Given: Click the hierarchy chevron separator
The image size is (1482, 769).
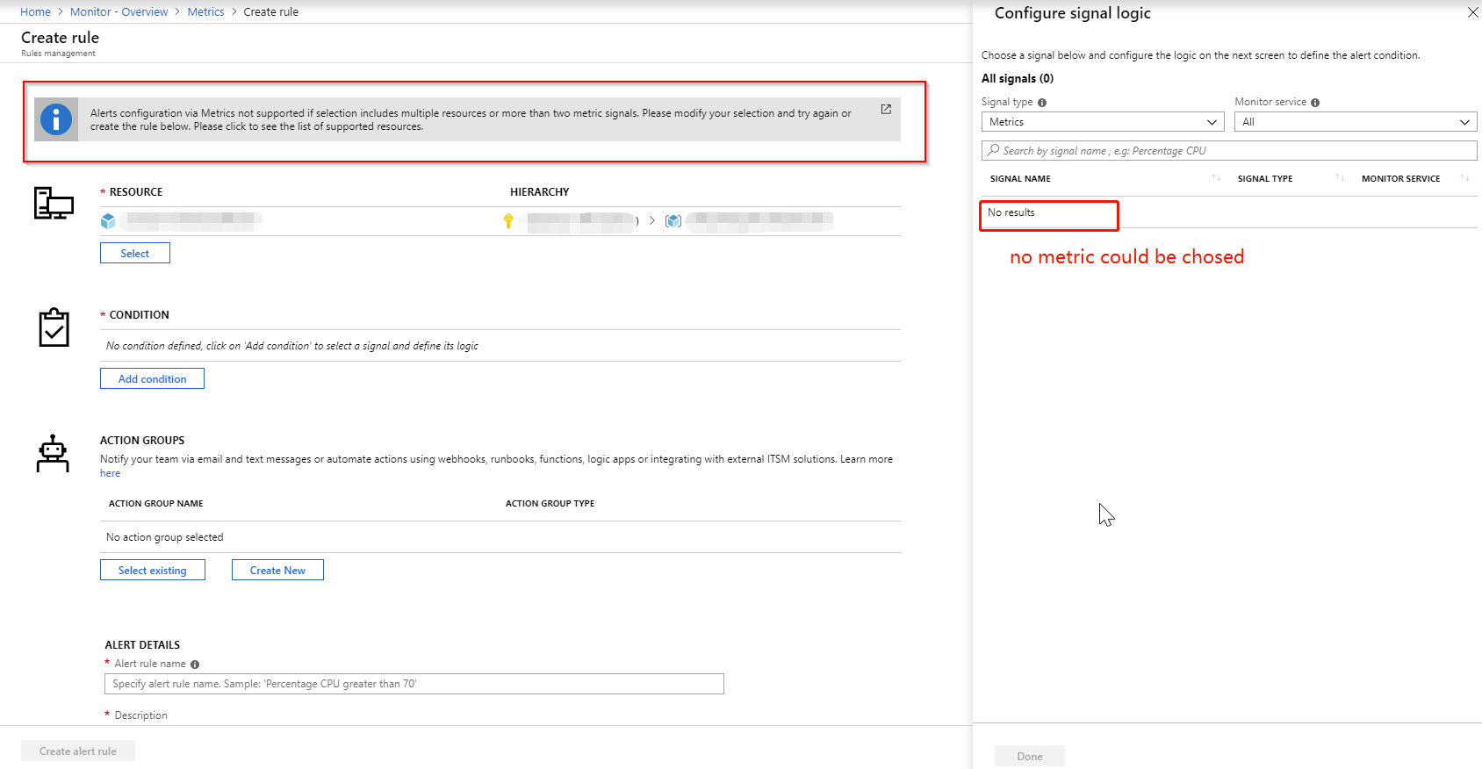Looking at the screenshot, I should (652, 220).
